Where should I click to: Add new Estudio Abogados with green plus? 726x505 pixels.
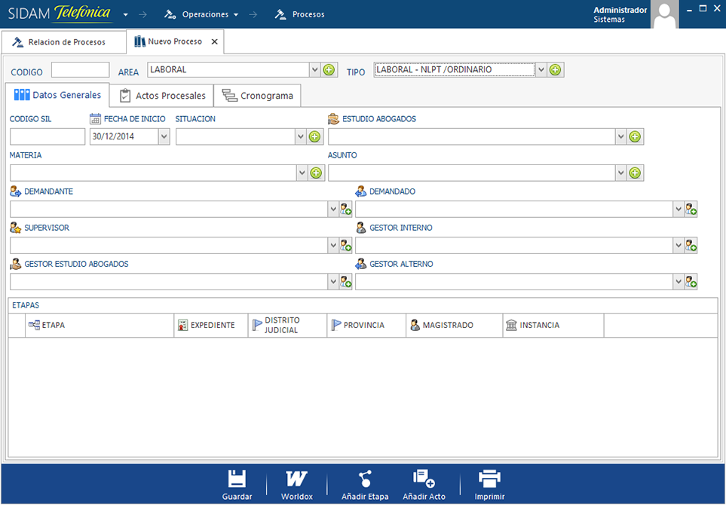[x=635, y=136]
